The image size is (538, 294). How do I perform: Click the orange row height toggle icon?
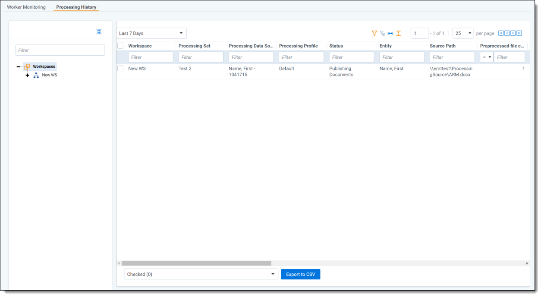399,33
